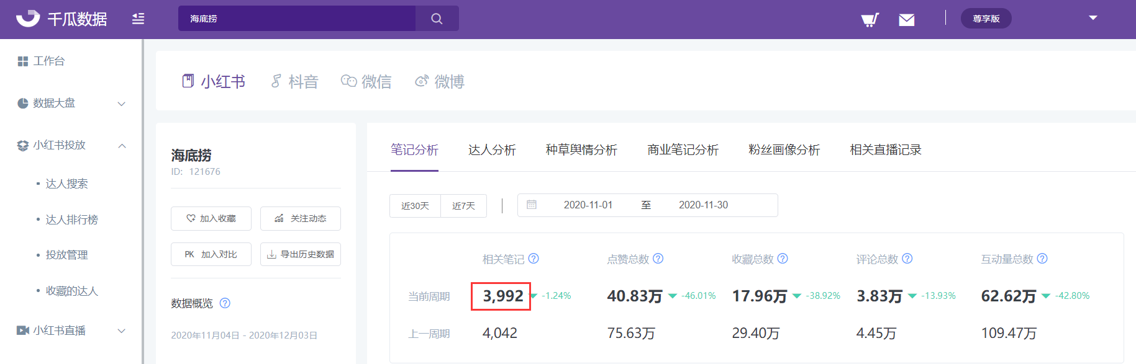
Task: Open the 达人分析 tab
Action: (x=492, y=149)
